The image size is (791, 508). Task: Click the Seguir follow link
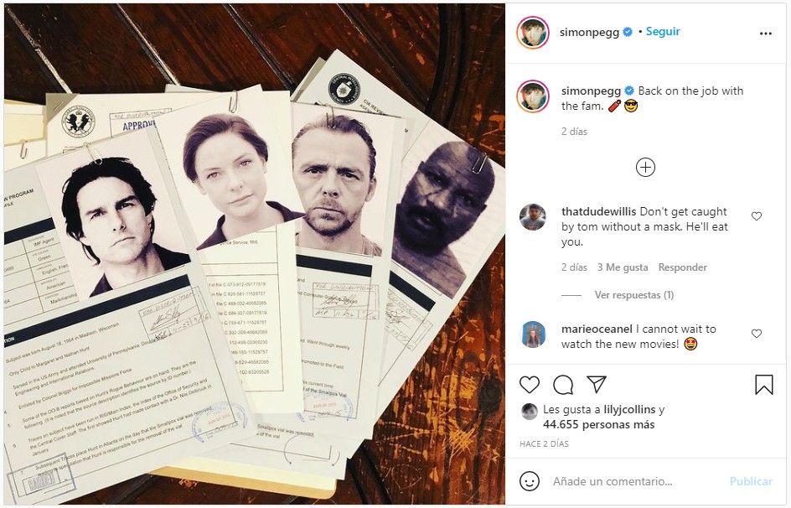click(663, 31)
